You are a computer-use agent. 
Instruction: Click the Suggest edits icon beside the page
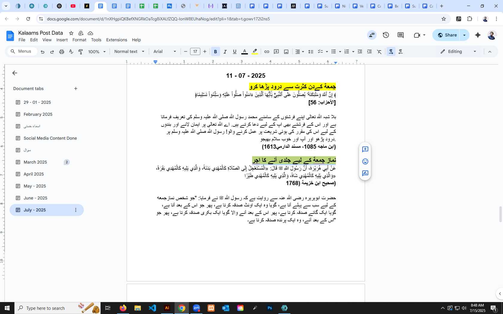point(365,173)
